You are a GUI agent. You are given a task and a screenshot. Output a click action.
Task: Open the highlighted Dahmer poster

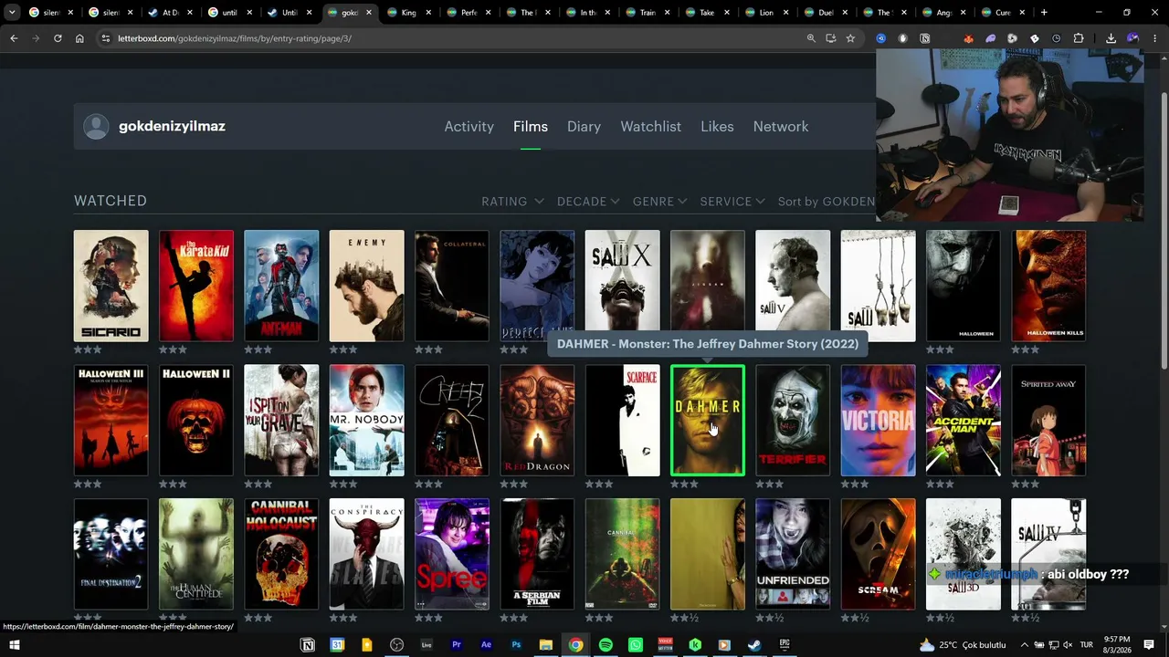coord(708,421)
